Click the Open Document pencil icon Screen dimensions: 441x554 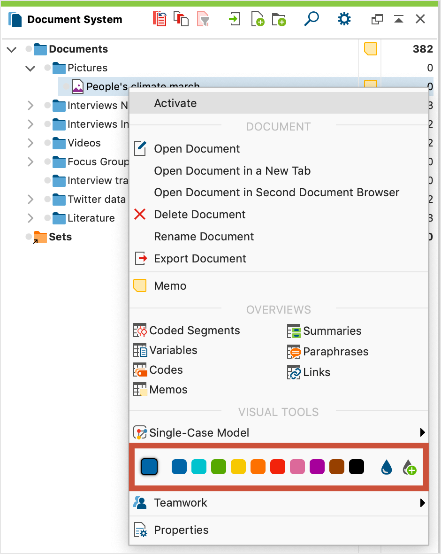(x=140, y=148)
